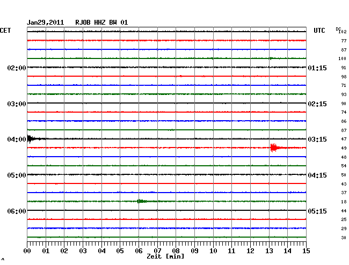Viewport: 349px width, 265px height.
Task: Click the 02:15 UTC time label
Action: coord(317,104)
